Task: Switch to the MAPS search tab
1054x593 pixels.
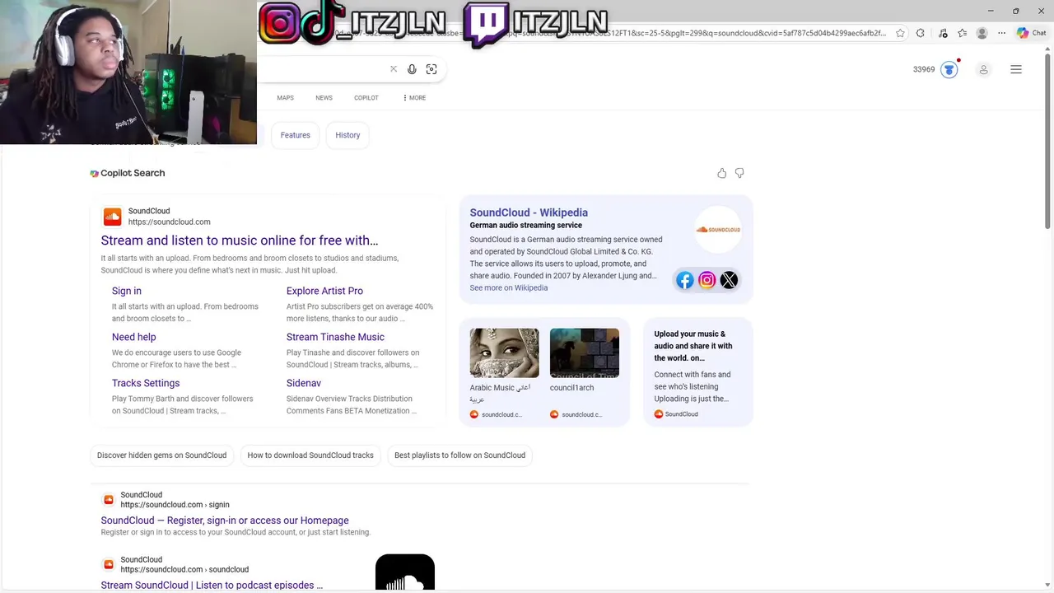Action: [285, 98]
